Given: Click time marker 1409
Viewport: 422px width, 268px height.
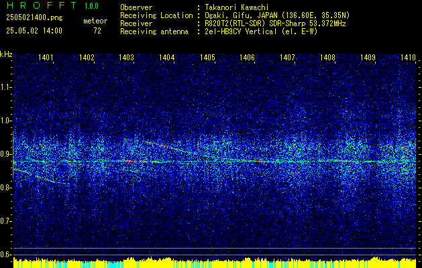Looking at the screenshot, I should 368,57.
